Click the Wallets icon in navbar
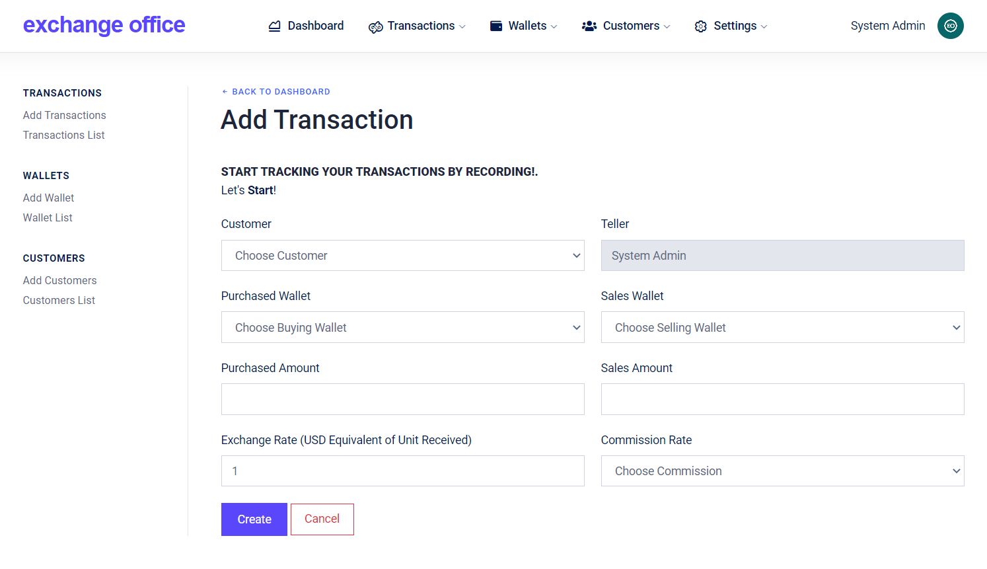Viewport: 987px width, 569px height. coord(496,26)
